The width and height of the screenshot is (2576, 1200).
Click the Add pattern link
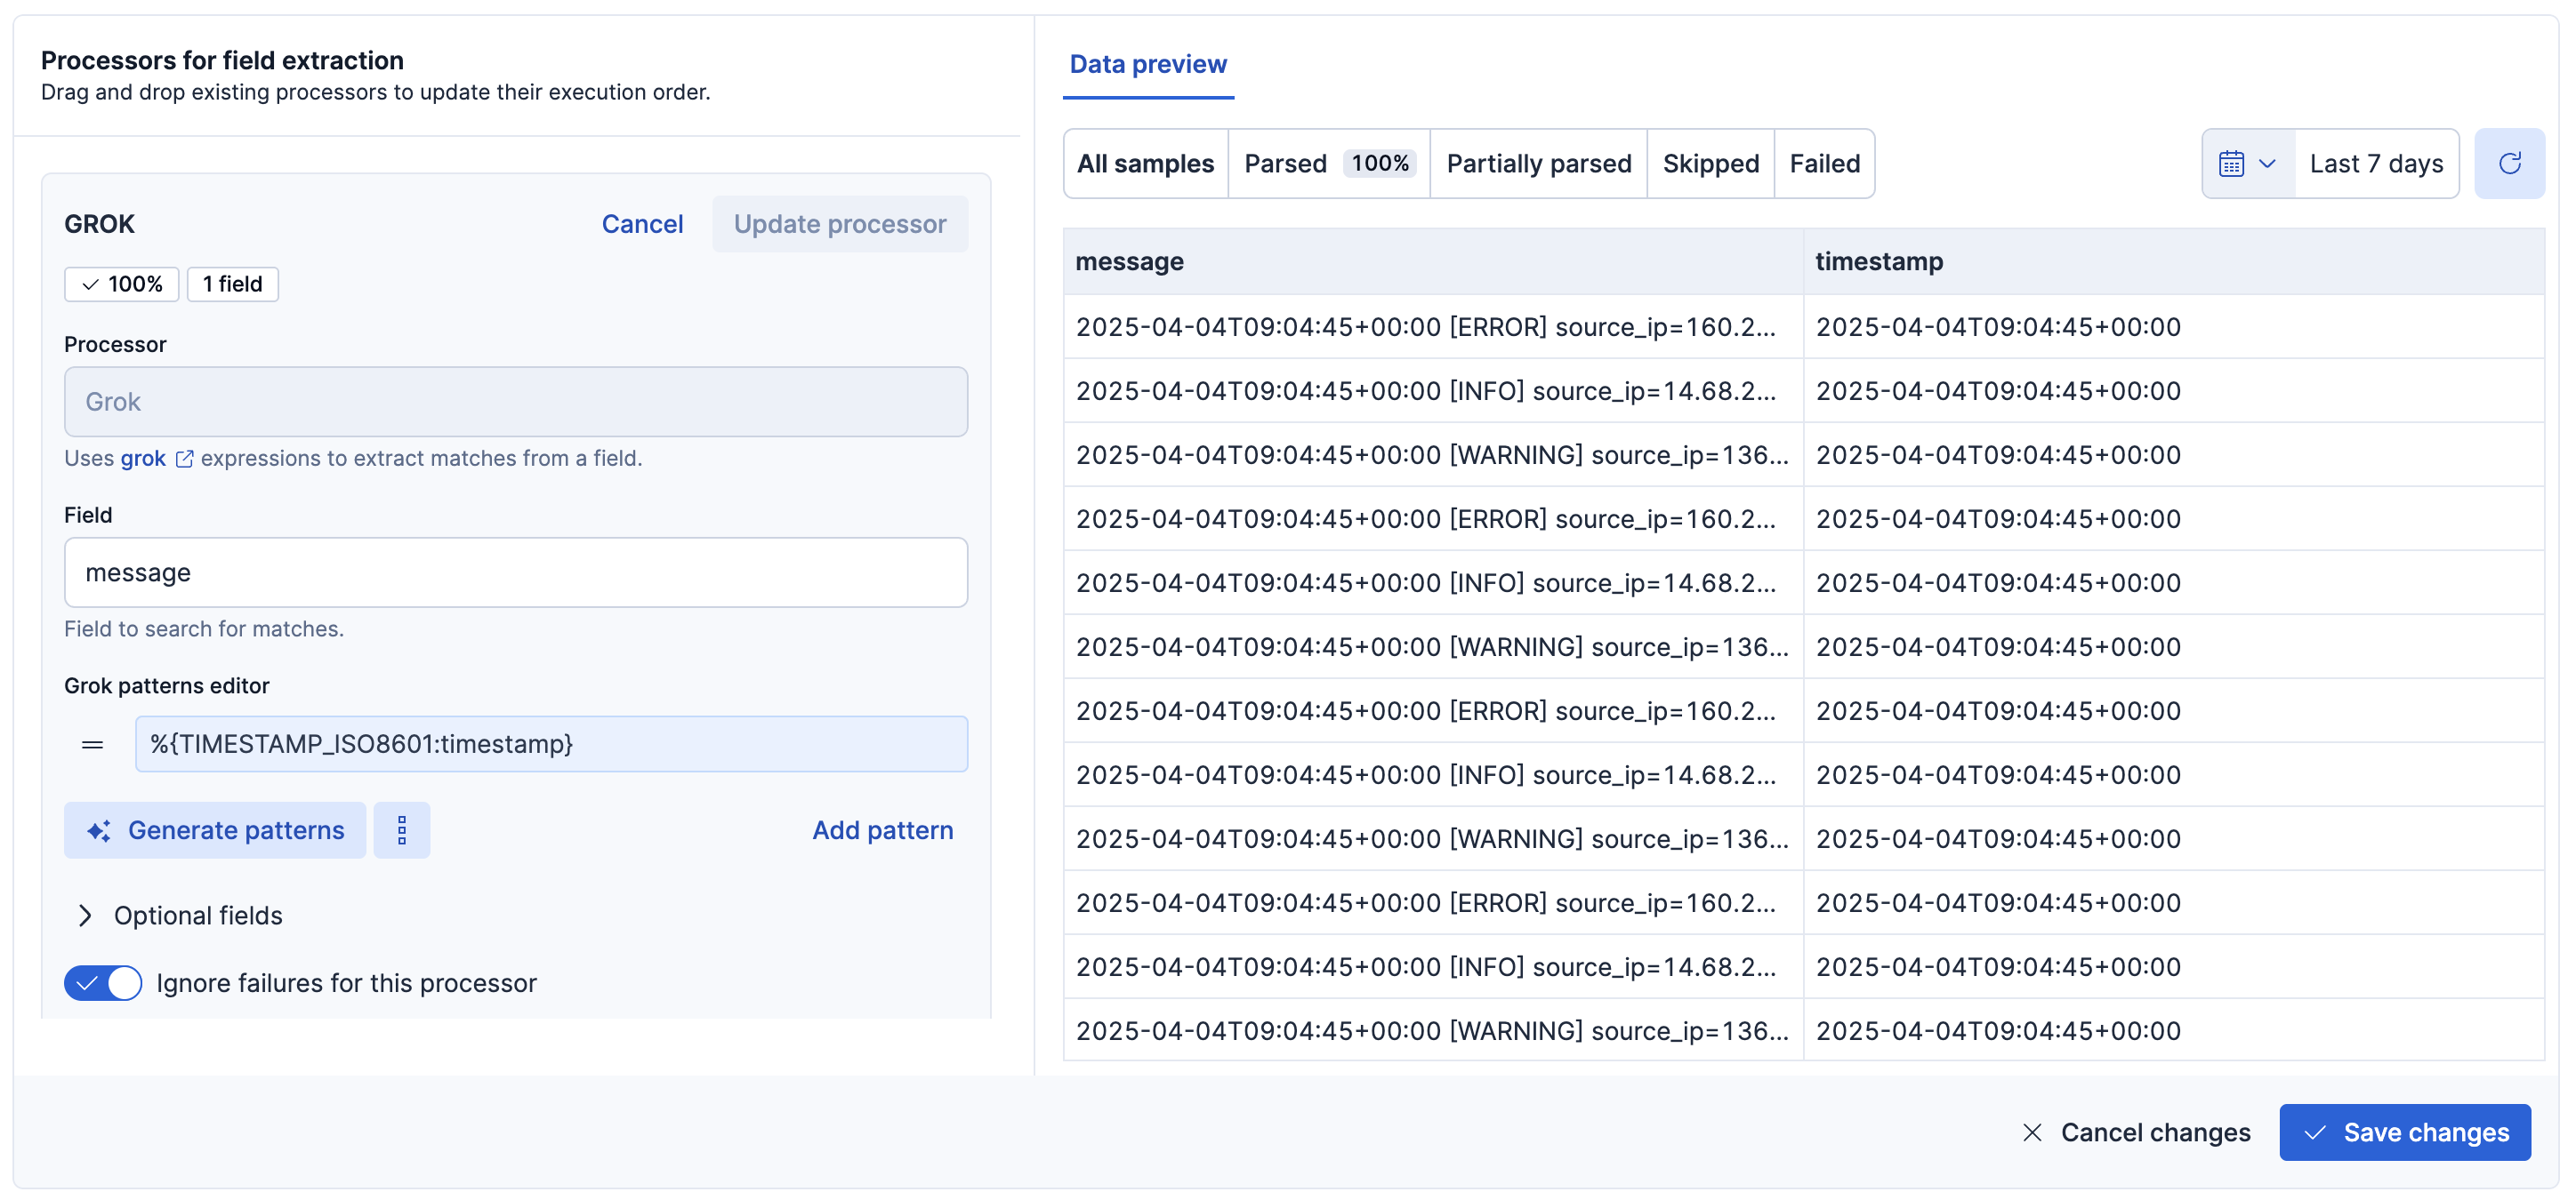pyautogui.click(x=882, y=830)
